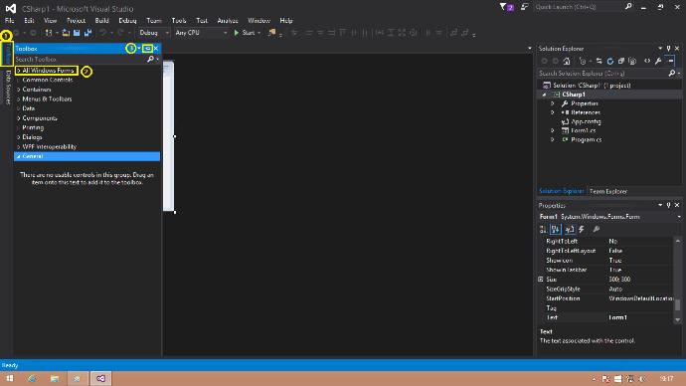Click the Text property value Form1
This screenshot has width=686, height=386.
617,317
